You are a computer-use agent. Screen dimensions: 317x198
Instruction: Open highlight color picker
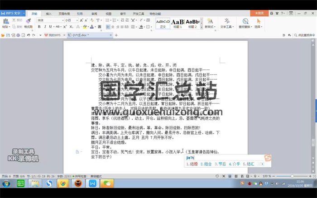[x=85, y=27]
